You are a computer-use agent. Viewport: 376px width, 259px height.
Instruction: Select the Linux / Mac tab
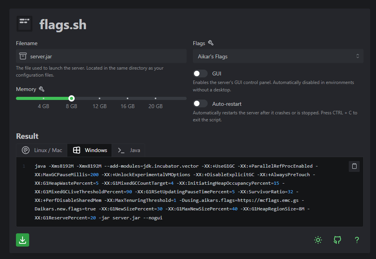pyautogui.click(x=42, y=150)
